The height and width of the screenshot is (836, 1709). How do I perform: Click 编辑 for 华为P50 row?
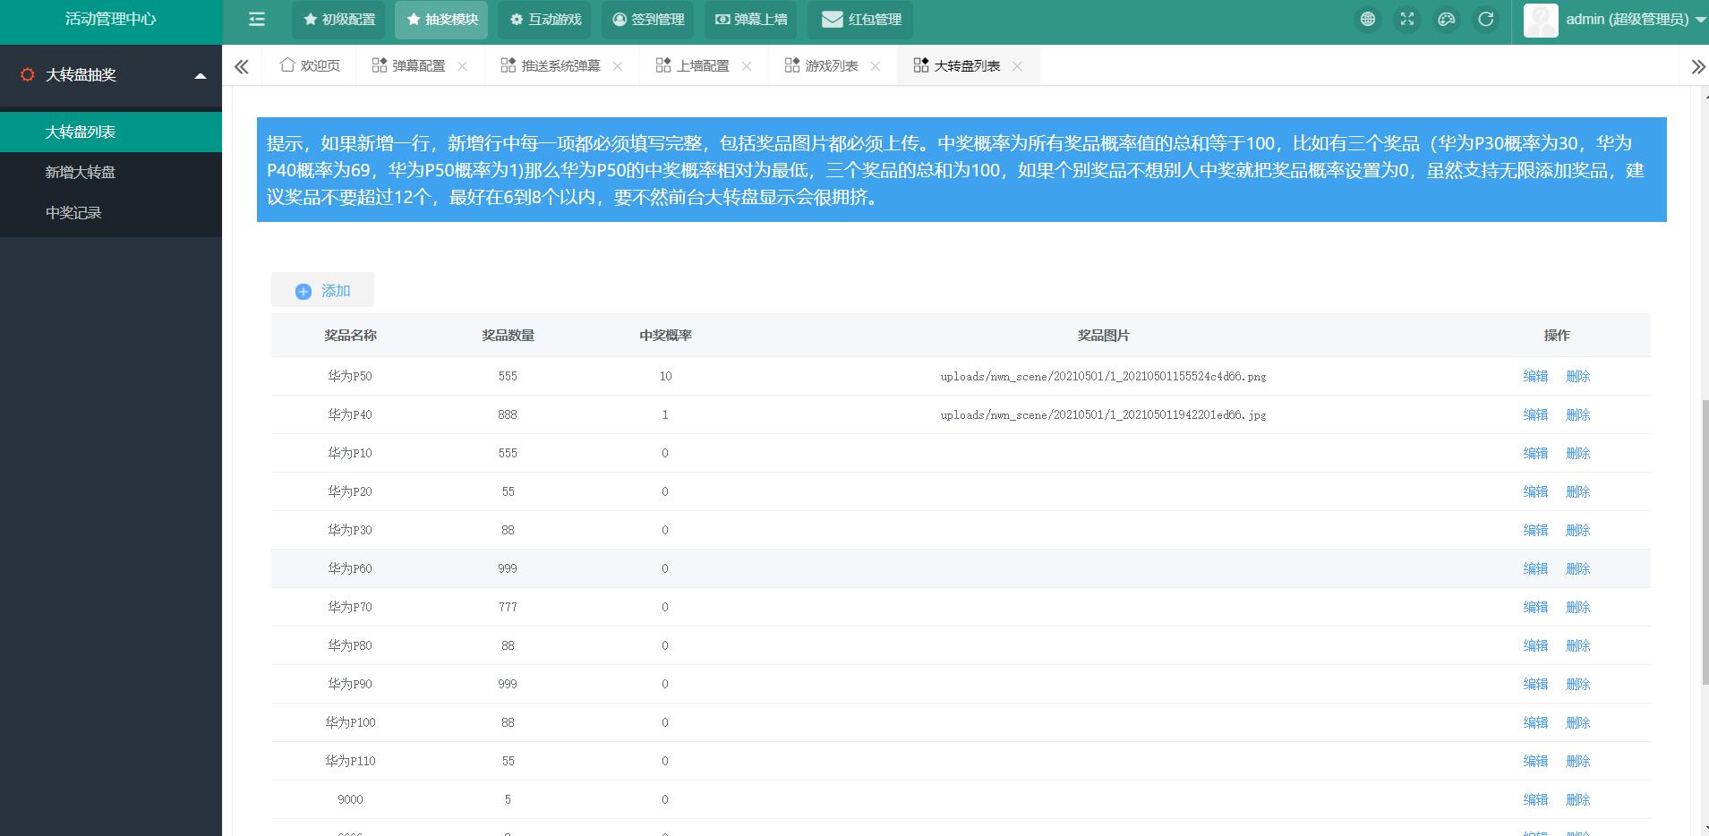point(1535,377)
